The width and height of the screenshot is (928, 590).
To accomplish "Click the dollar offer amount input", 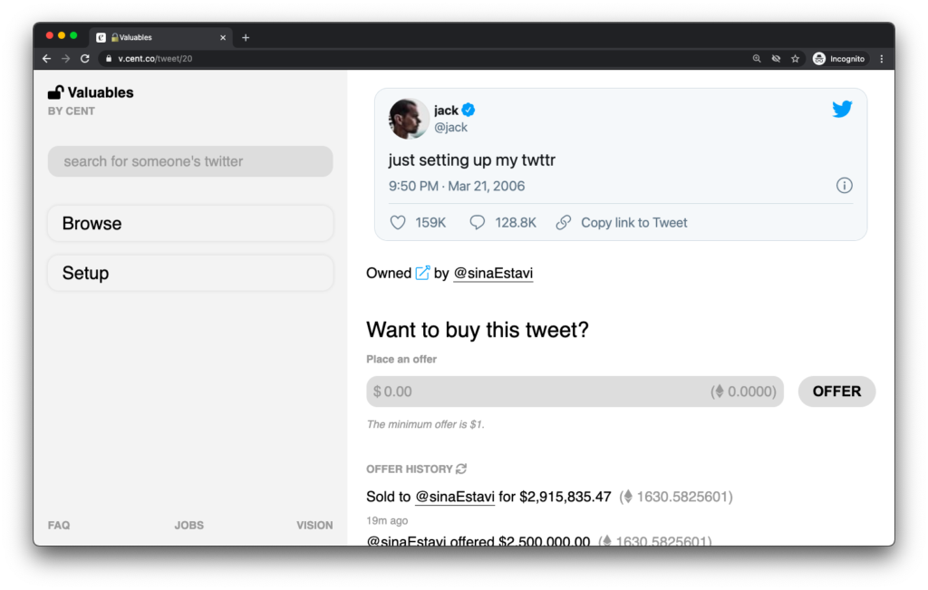I will click(575, 392).
